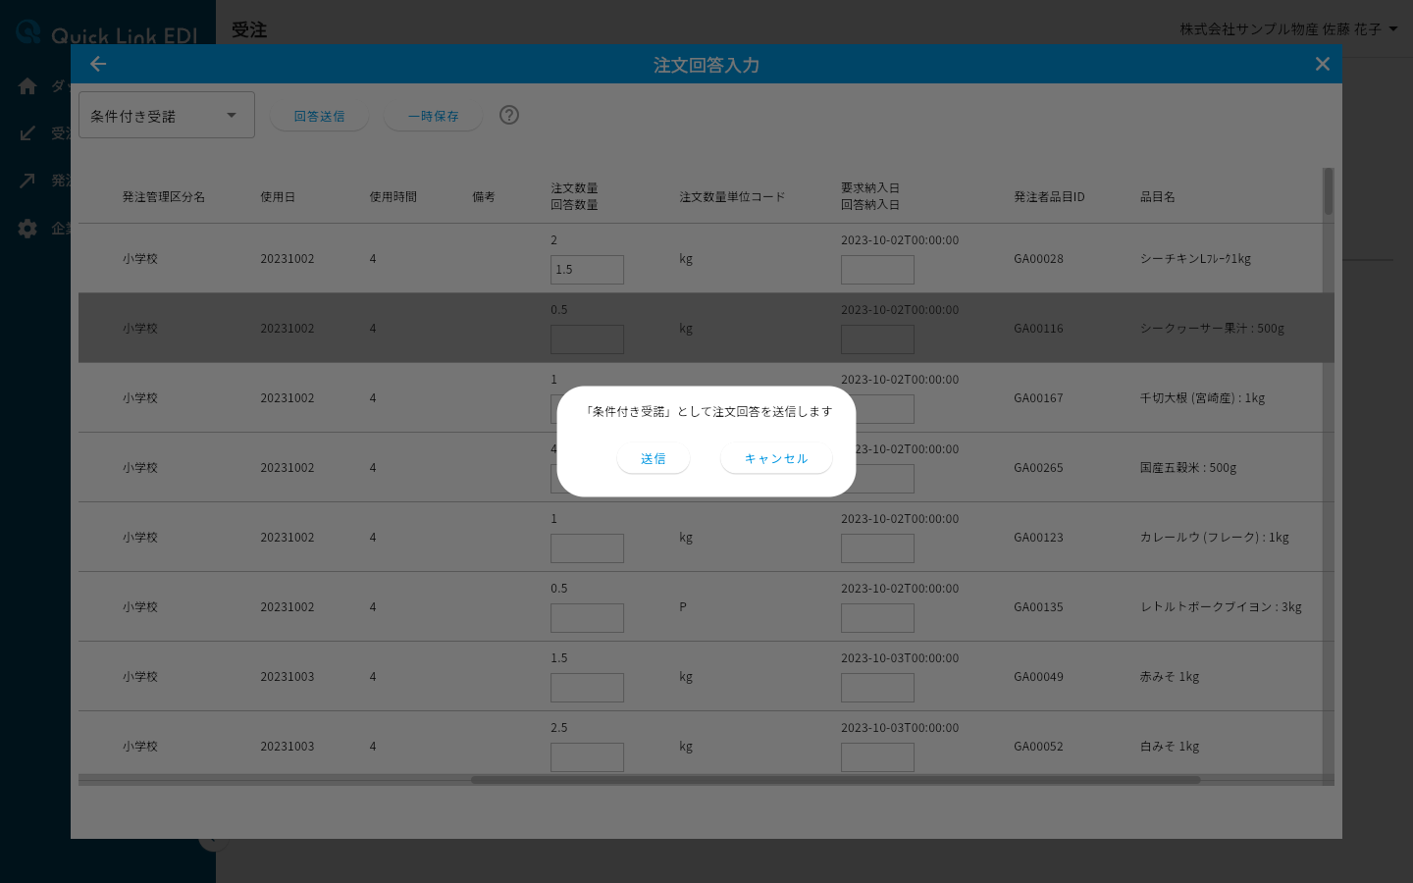
Task: Cancel the dialog with キャンセル
Action: click(x=776, y=458)
